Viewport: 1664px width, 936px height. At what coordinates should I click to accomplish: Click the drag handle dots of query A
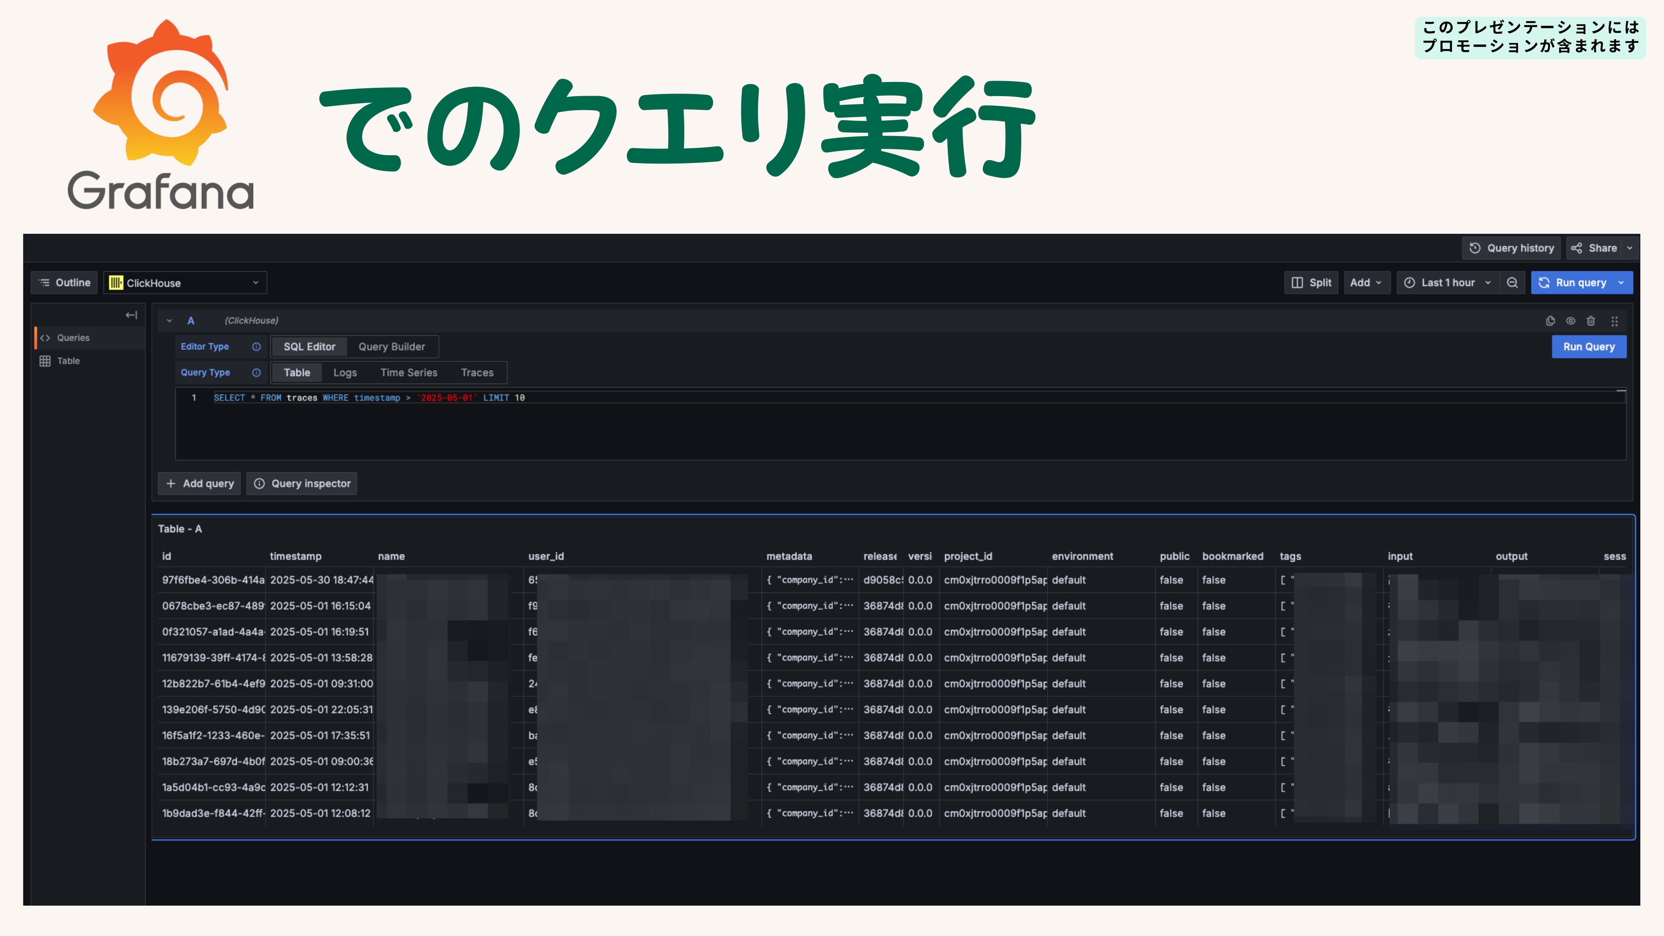coord(1614,321)
